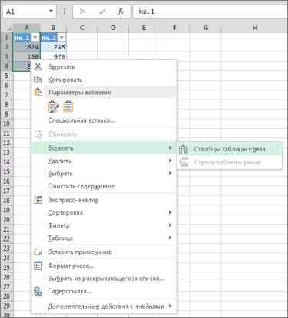288x318 pixels.
Task: Select row 1 header
Action: point(7,38)
